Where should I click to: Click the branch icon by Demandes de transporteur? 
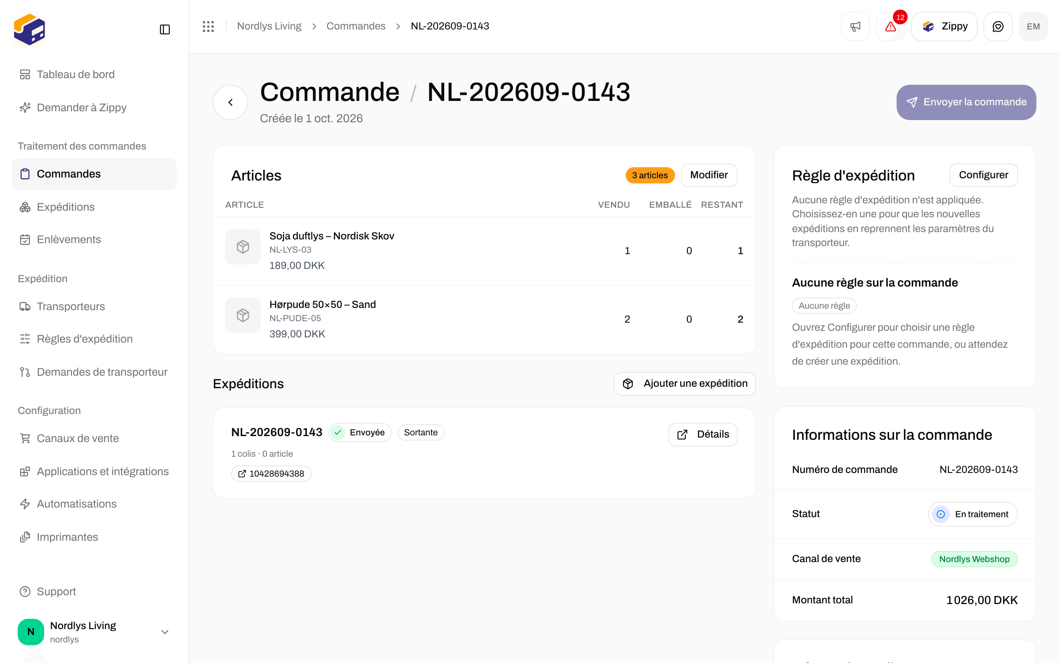(x=25, y=372)
